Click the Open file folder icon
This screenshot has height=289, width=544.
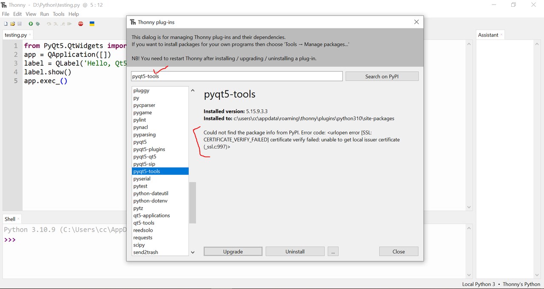pyautogui.click(x=13, y=24)
